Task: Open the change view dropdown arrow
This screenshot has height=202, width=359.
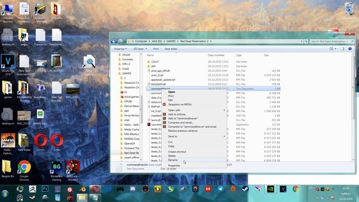Action: tap(335, 49)
